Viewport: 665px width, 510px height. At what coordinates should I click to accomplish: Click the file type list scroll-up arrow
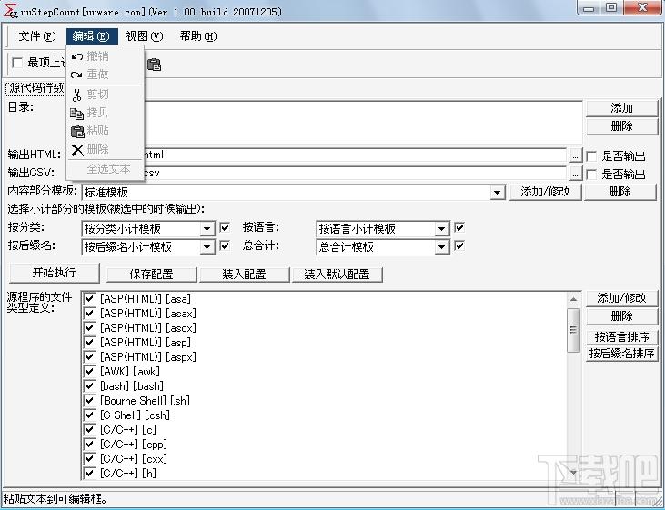(573, 299)
